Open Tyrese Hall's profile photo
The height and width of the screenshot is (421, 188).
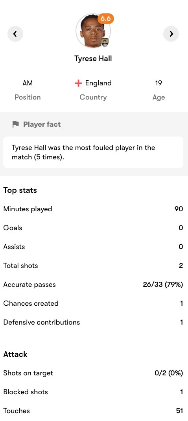[x=93, y=31]
